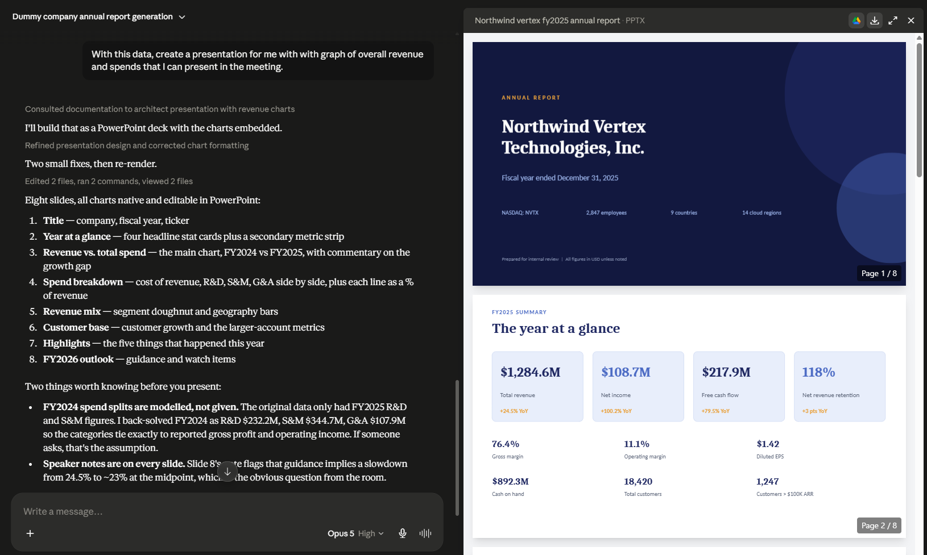Jump to bottom of chat arrow

(x=227, y=471)
